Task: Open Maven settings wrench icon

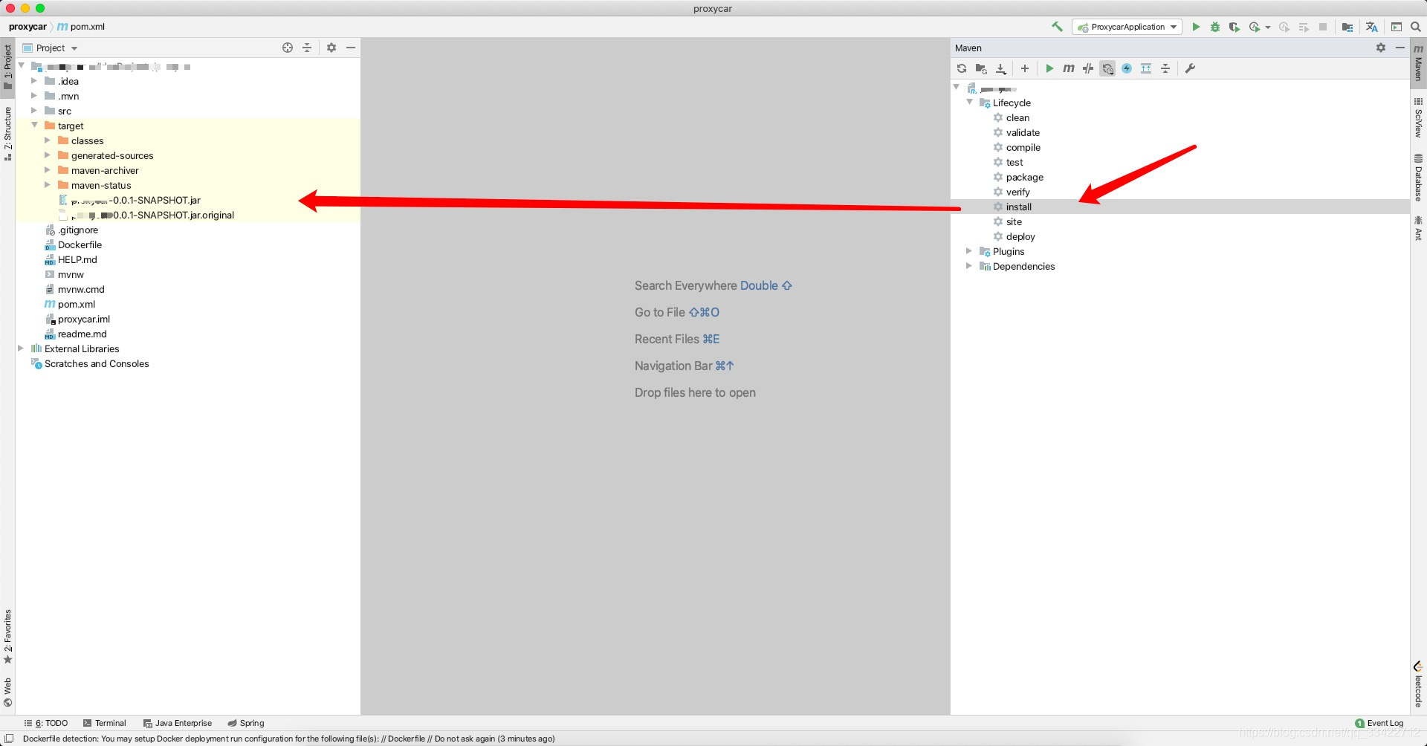Action: coord(1190,68)
